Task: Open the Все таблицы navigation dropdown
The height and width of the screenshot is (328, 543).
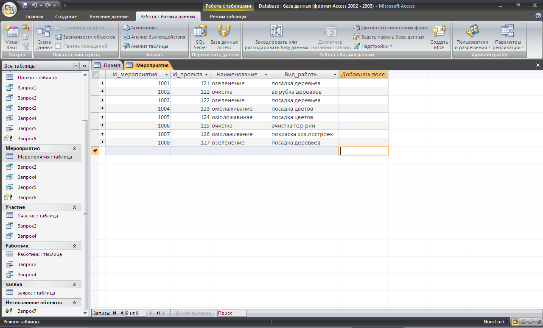Action: (76, 66)
